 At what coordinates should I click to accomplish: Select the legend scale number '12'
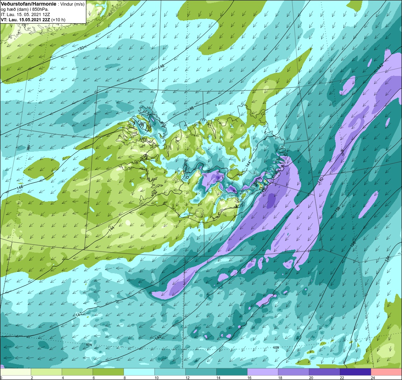187,378
